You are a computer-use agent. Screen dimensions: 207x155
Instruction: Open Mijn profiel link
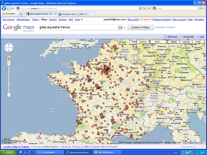pyautogui.click(x=133, y=19)
